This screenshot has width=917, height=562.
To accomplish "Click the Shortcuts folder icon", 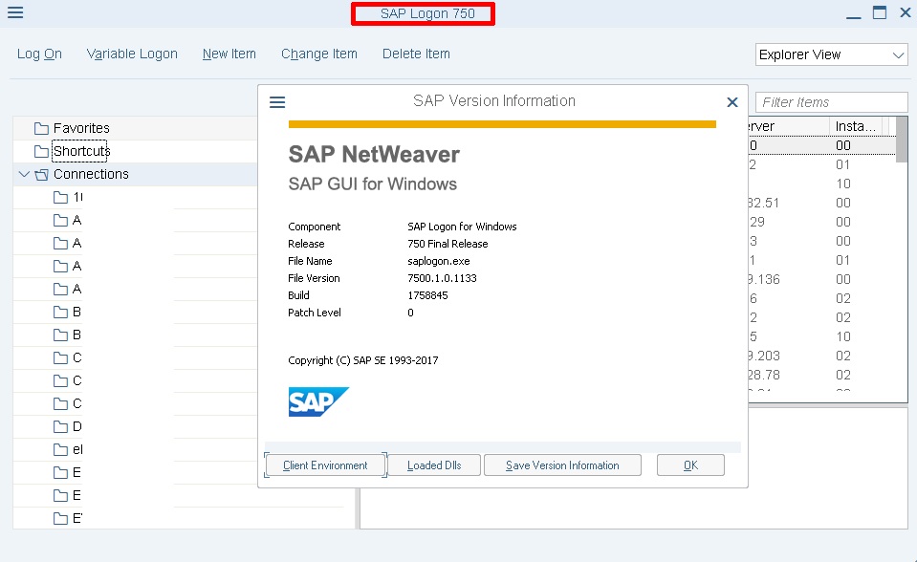I will coord(41,151).
